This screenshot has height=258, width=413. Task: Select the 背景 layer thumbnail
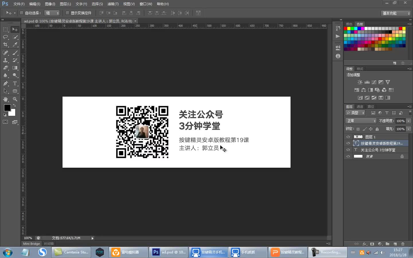(x=358, y=156)
